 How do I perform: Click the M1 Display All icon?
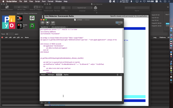pyautogui.click(x=20, y=26)
